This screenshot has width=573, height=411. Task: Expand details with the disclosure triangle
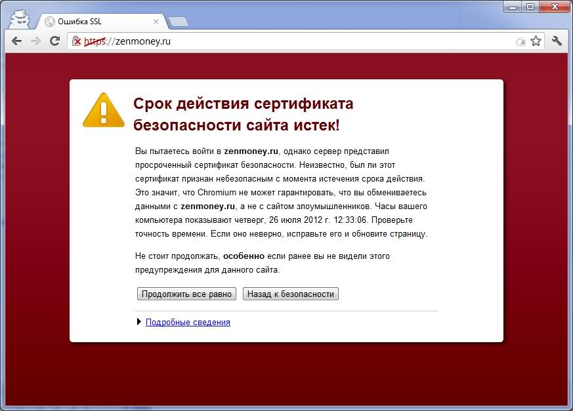(x=139, y=322)
